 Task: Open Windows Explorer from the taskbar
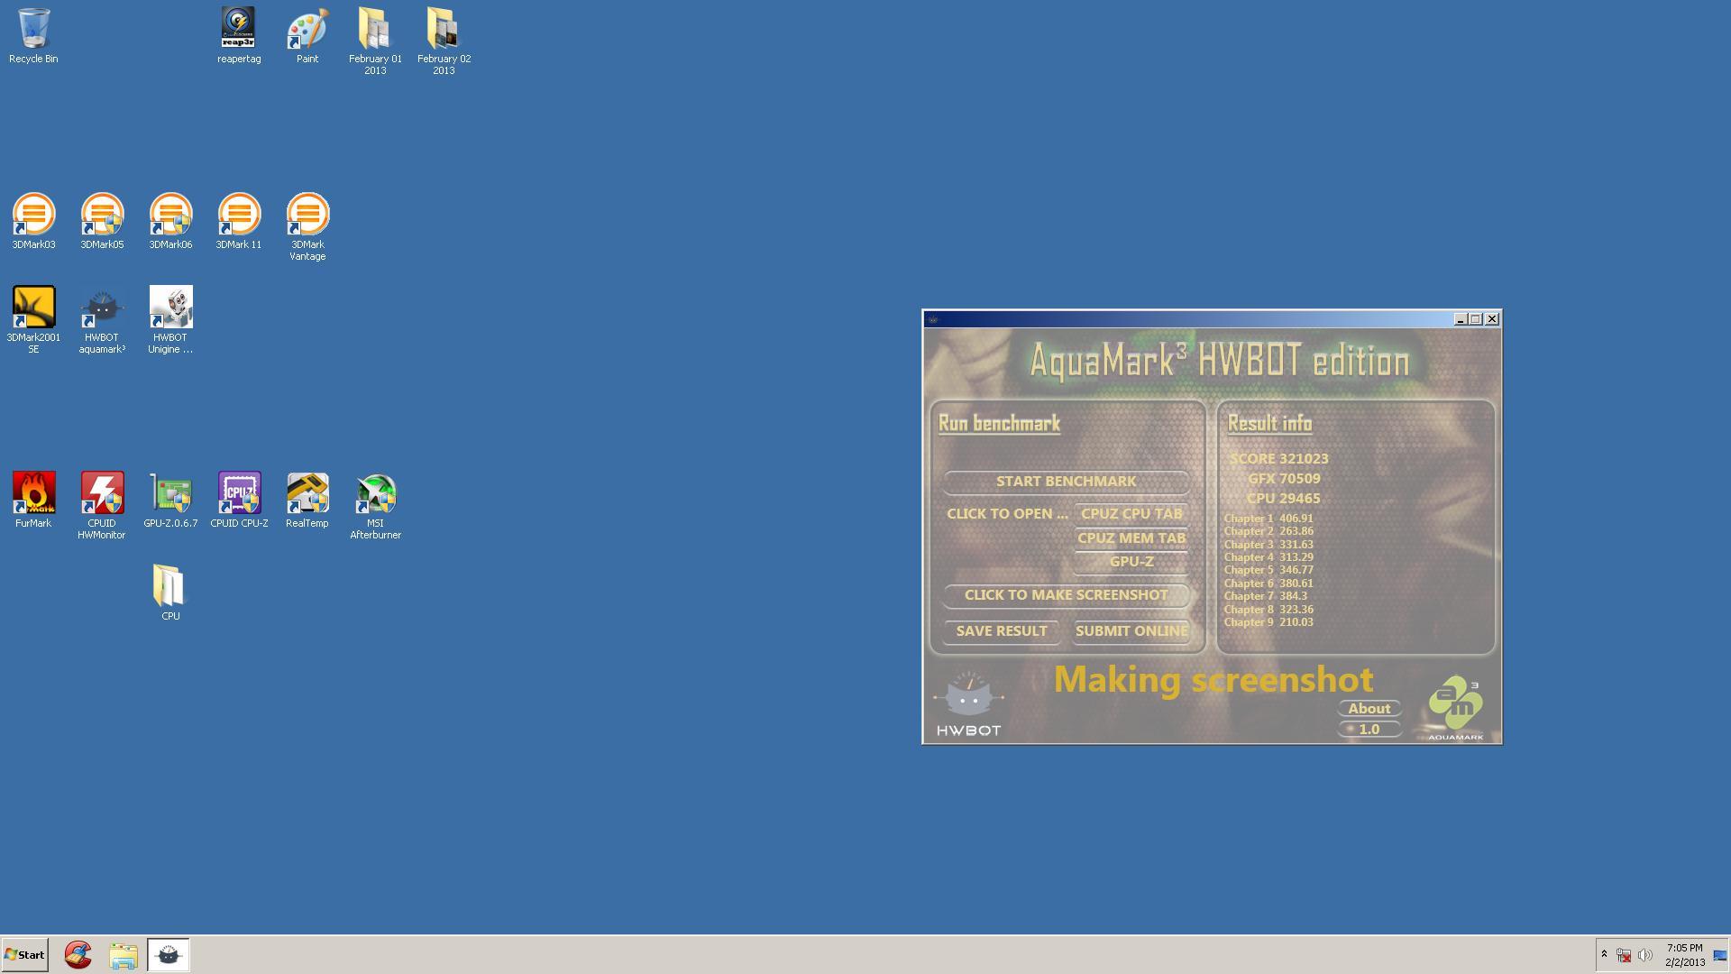click(x=124, y=954)
